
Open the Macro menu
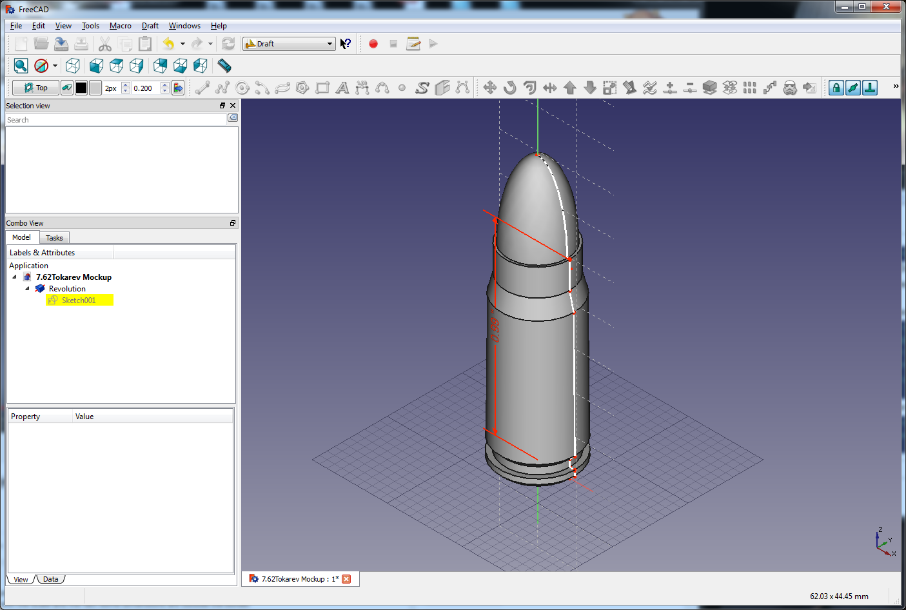[120, 26]
